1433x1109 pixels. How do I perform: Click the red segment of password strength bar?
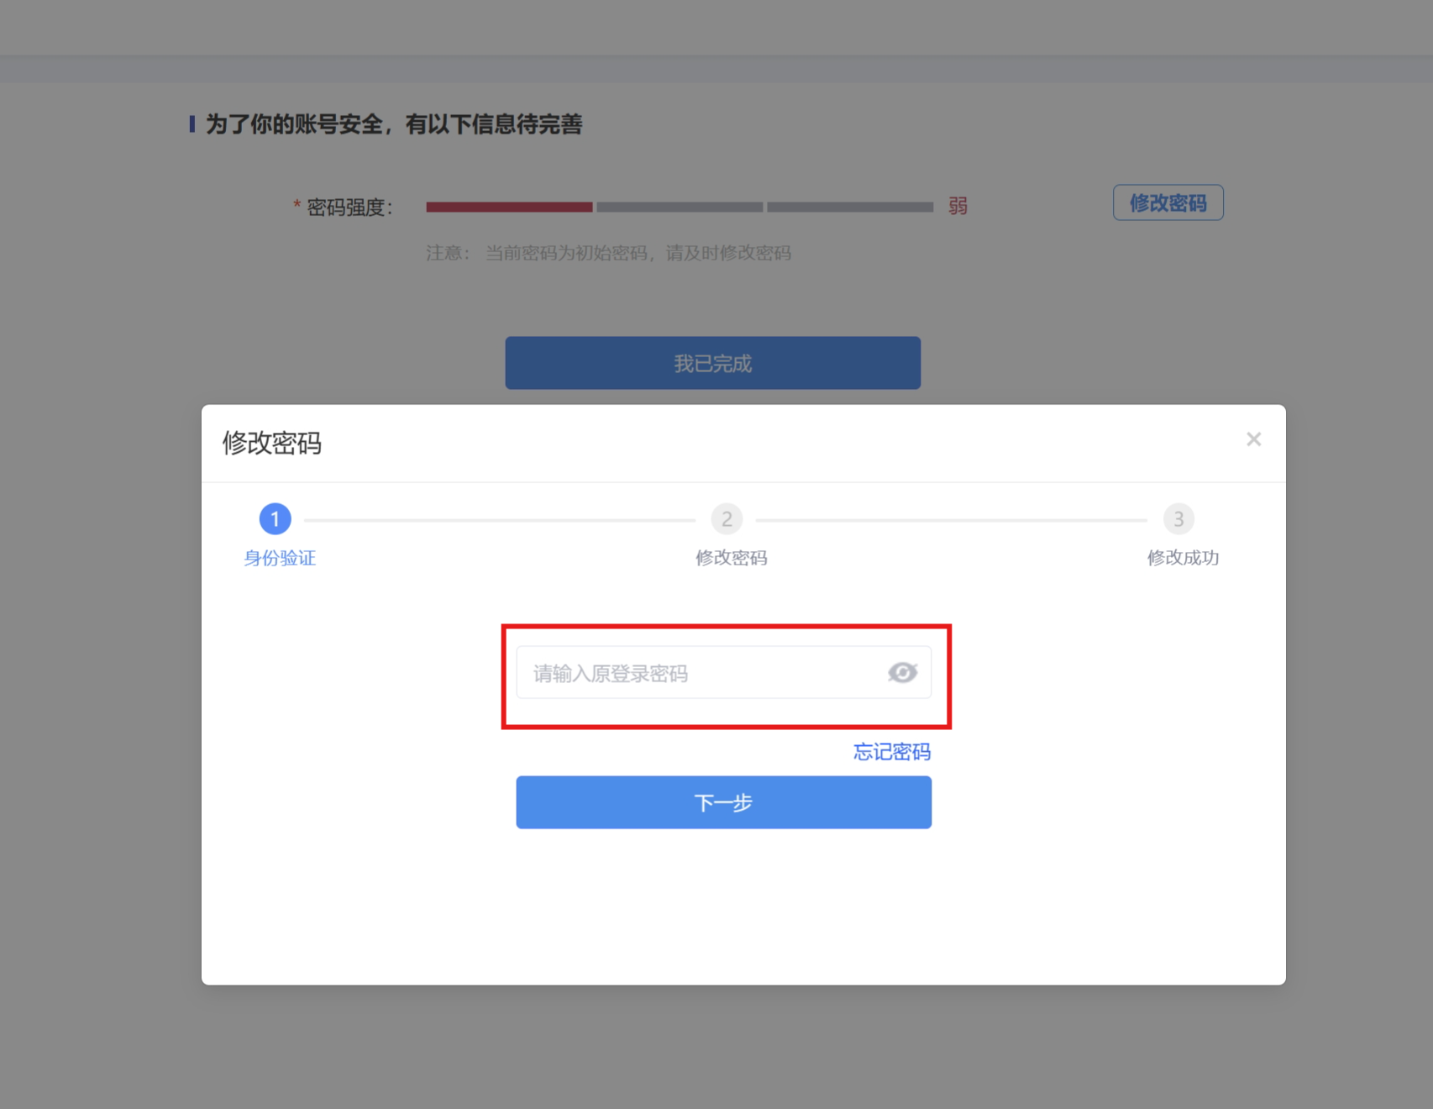[x=509, y=207]
